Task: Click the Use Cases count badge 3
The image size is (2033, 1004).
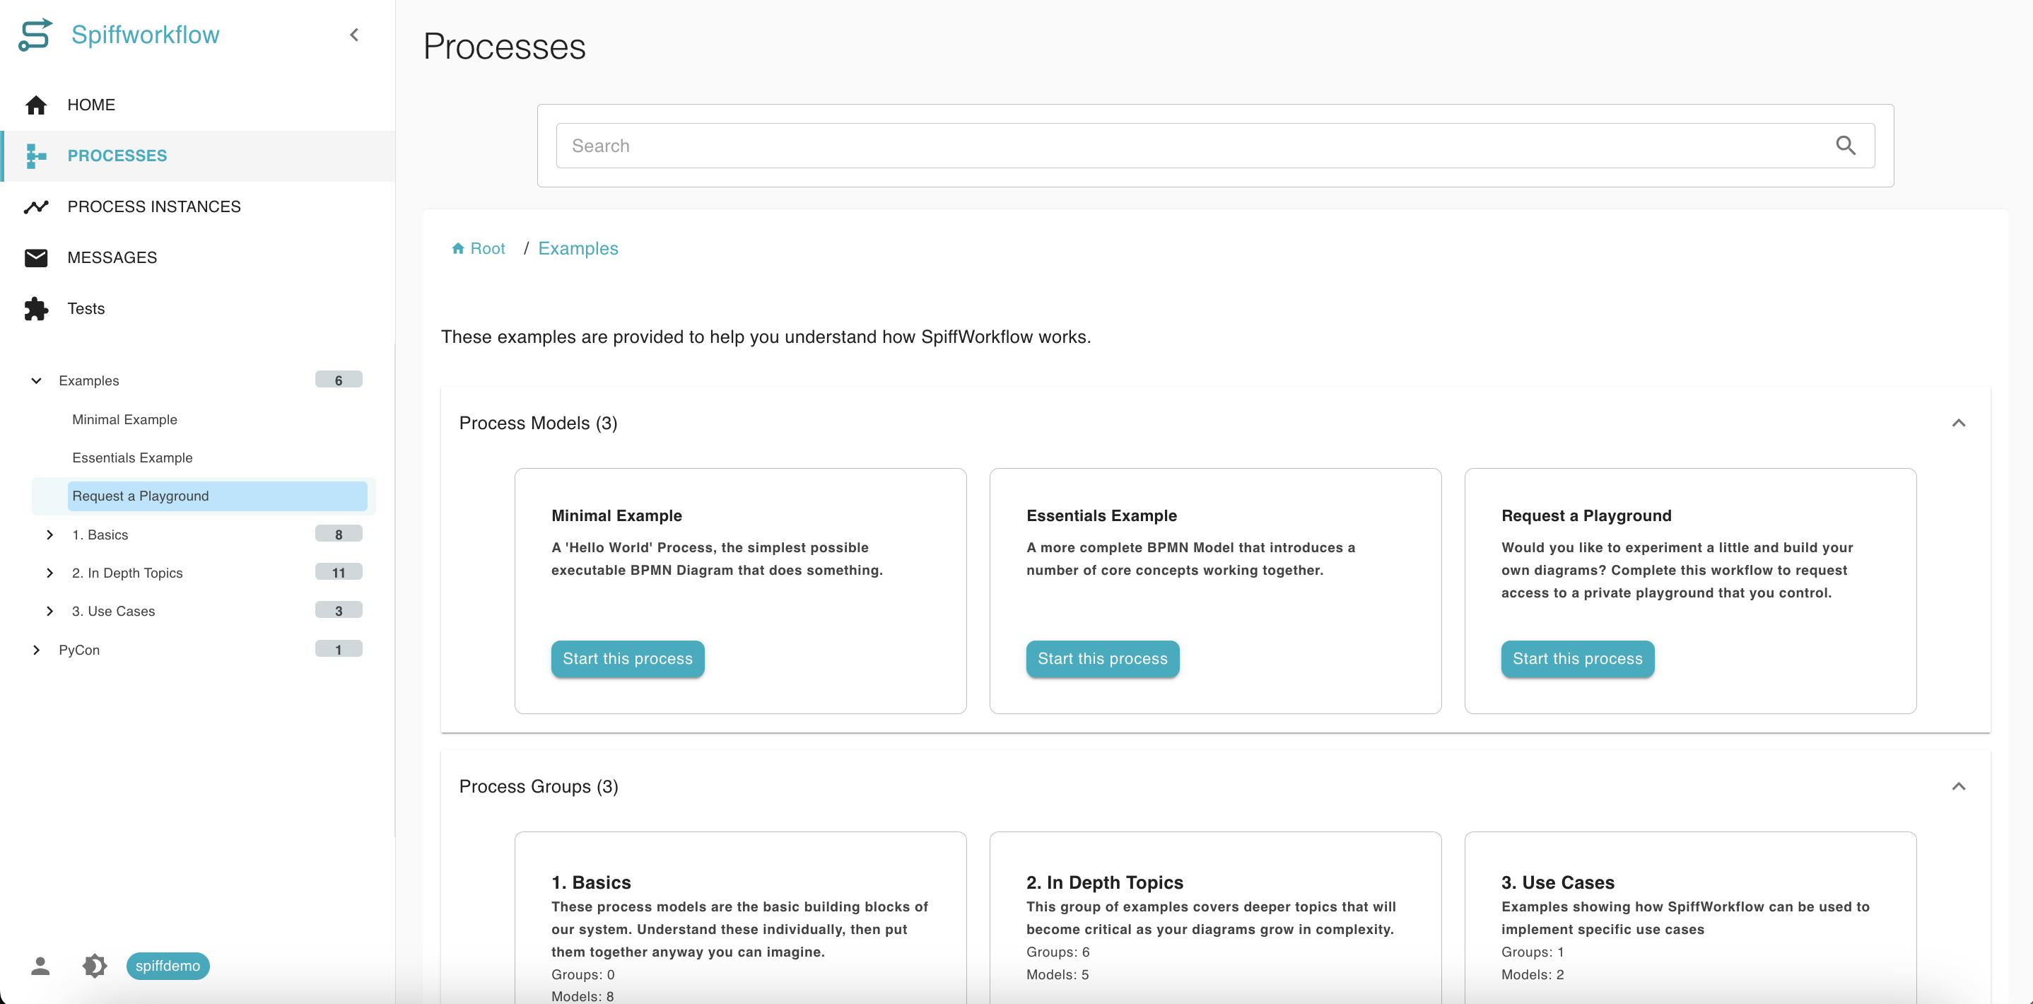Action: [x=339, y=610]
